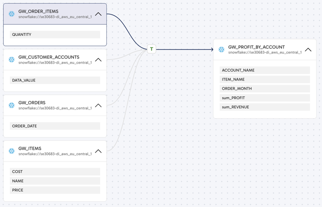
Task: Collapse the GW_PROFIT_BY_ACCOUNT column list
Action: [x=308, y=50]
